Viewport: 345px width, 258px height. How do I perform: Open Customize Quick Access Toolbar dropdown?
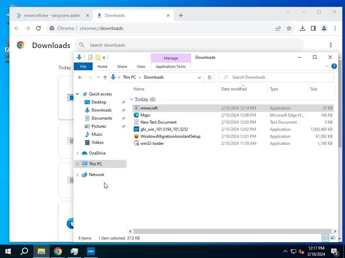click(x=104, y=58)
